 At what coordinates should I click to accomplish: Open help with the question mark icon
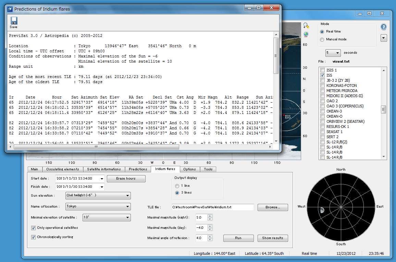point(383,27)
